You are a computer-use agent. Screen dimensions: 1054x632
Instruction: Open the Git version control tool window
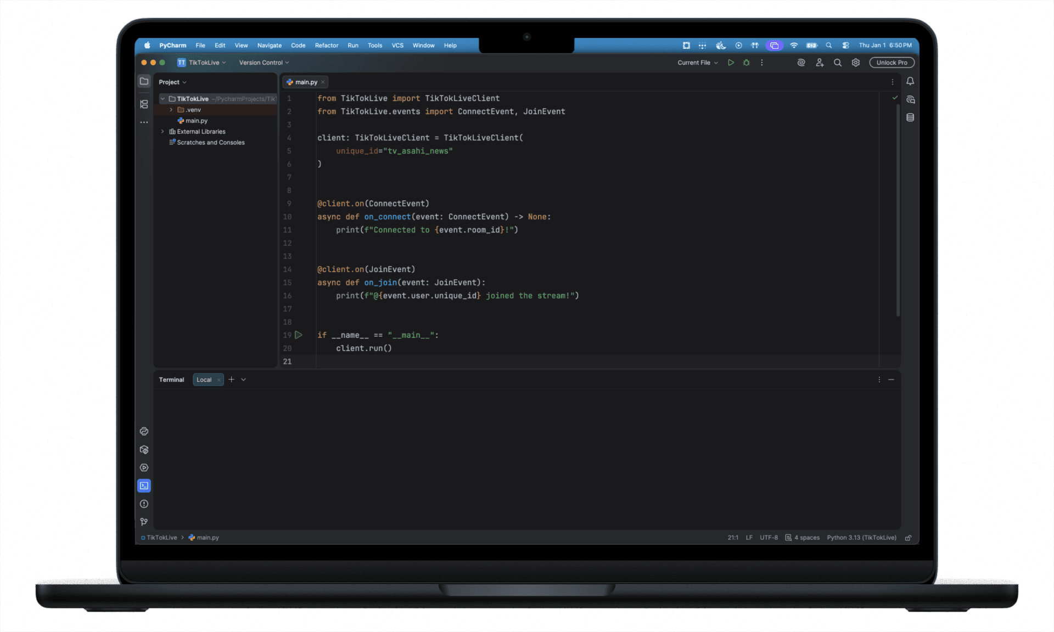click(144, 522)
